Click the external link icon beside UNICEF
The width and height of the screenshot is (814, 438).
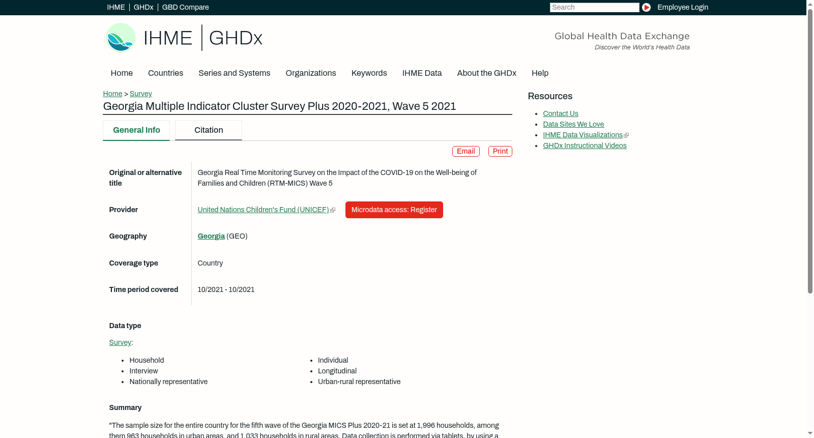(x=333, y=210)
